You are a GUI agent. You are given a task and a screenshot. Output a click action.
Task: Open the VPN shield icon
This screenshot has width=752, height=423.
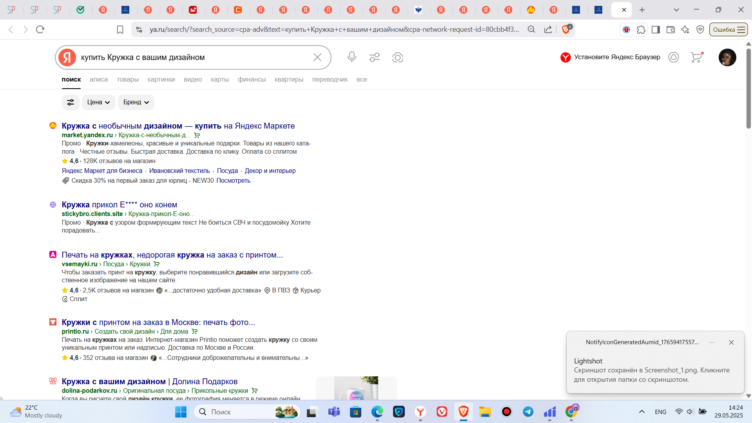click(700, 29)
